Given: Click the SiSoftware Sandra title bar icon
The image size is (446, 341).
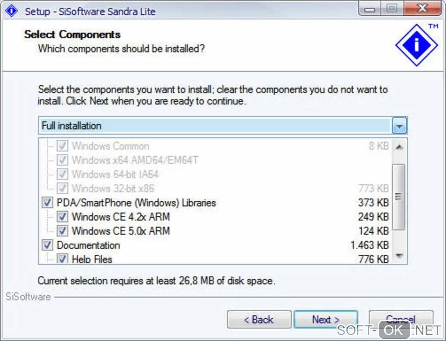Looking at the screenshot, I should click(x=11, y=10).
